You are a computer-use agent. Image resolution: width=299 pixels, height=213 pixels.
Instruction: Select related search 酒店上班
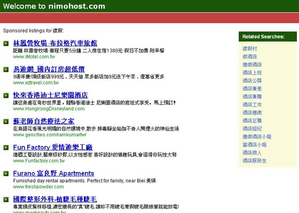coord(252,72)
